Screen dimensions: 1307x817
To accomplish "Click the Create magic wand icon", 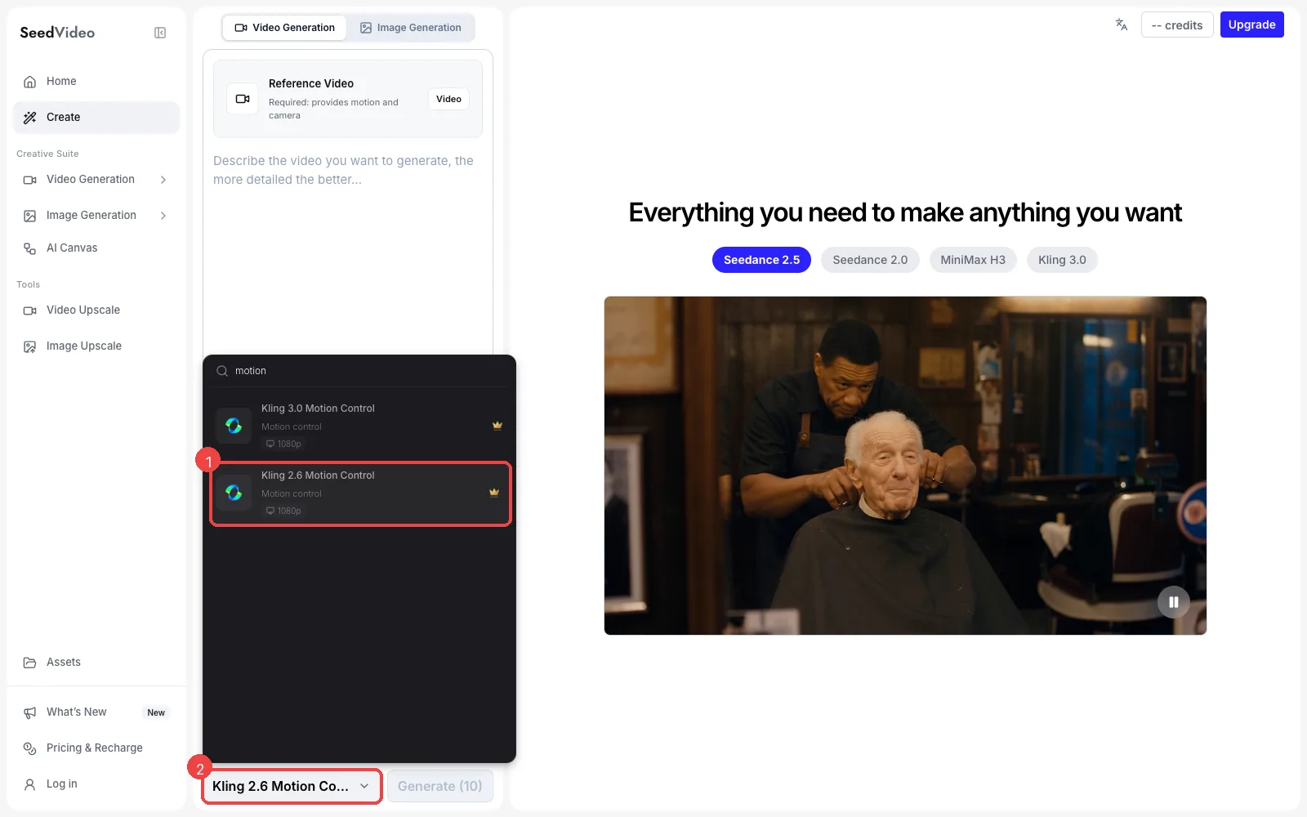I will point(30,118).
